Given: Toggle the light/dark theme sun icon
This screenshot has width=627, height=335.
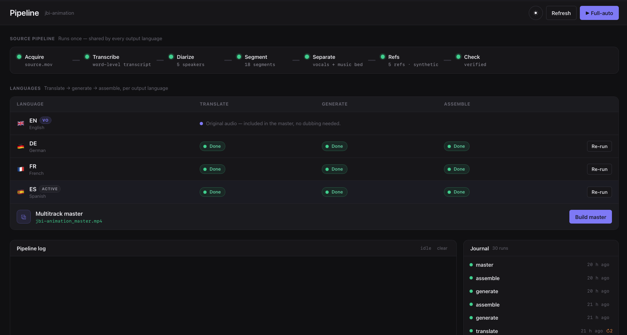Looking at the screenshot, I should pyautogui.click(x=536, y=13).
